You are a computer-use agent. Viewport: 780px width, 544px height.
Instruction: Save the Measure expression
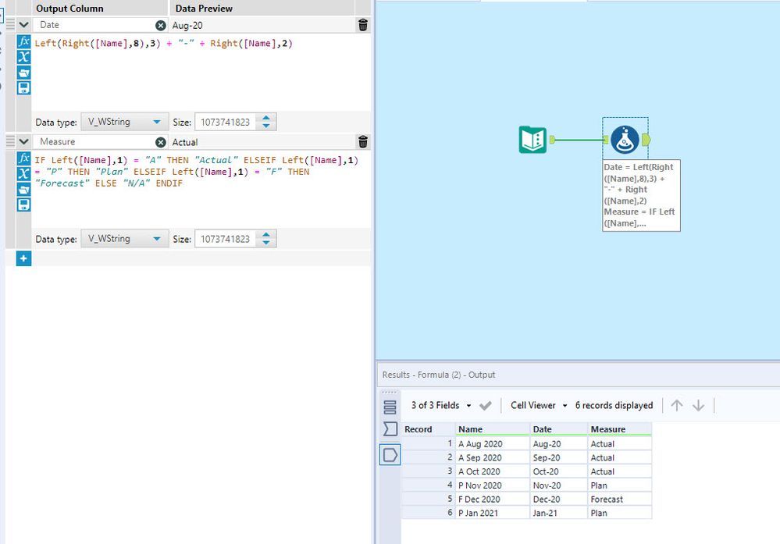coord(23,204)
